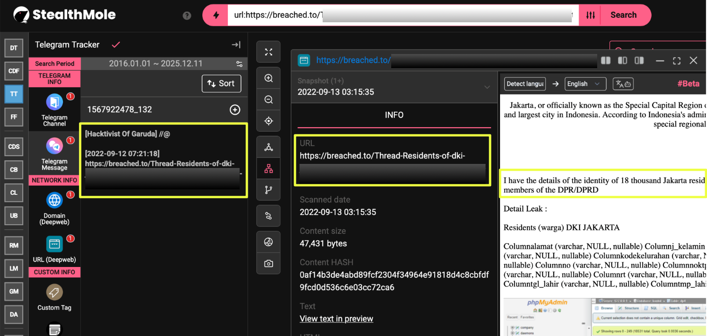This screenshot has width=707, height=336.
Task: Add message 1567922478_132 with plus icon
Action: (x=235, y=109)
